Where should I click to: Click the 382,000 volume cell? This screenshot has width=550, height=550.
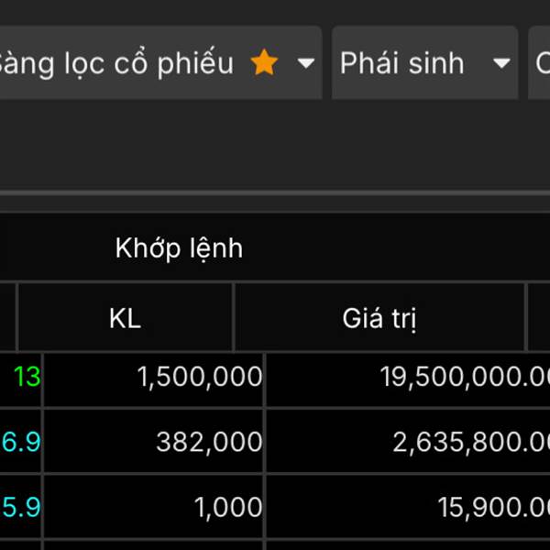pyautogui.click(x=154, y=441)
